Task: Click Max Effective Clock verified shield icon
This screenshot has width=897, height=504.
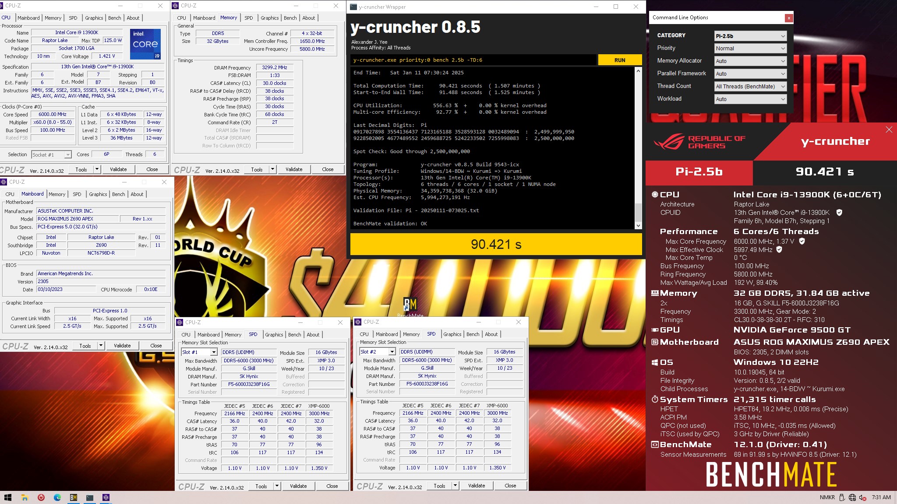Action: 779,249
